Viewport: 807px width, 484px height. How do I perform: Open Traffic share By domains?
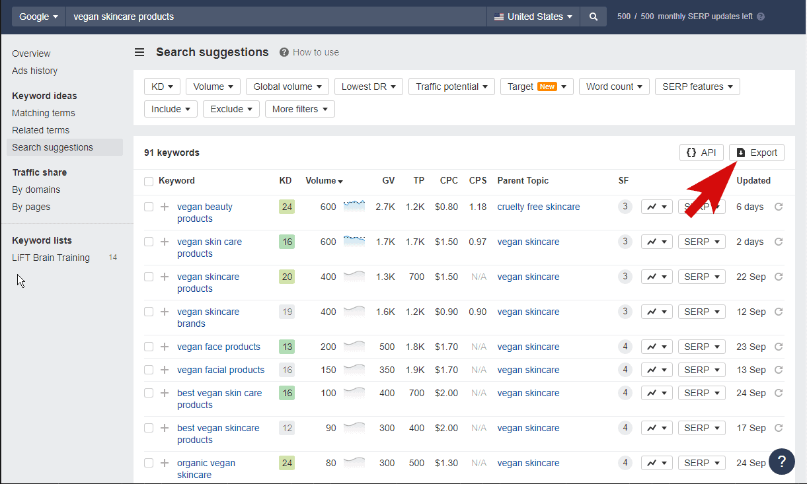click(x=36, y=190)
